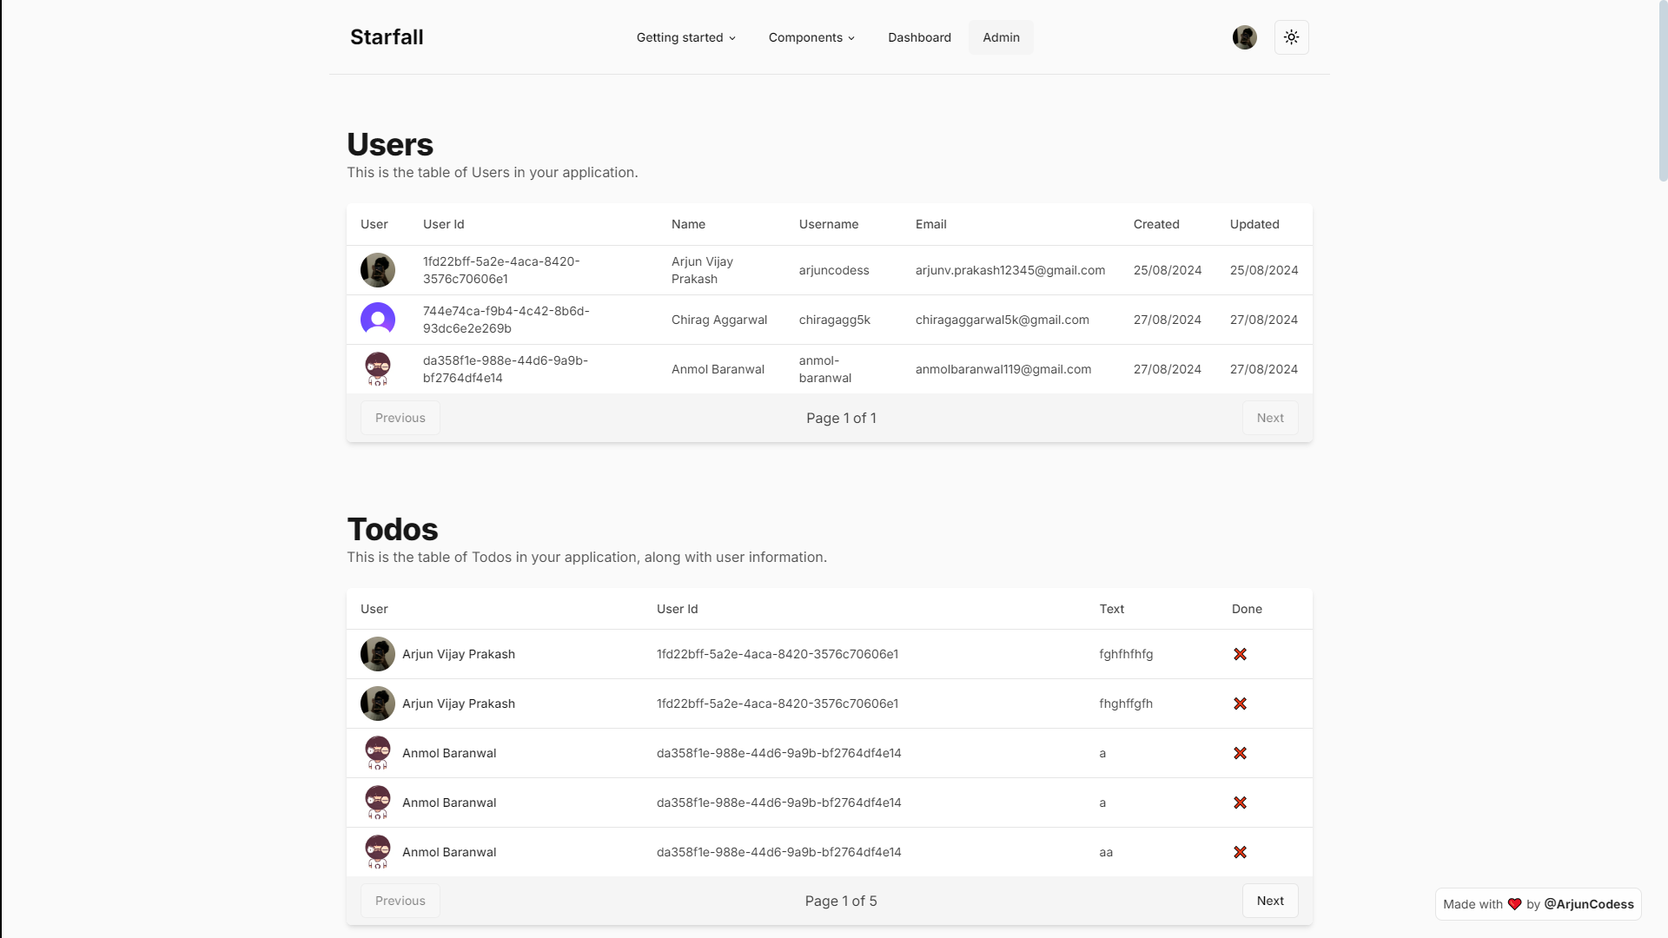
Task: Click the Next button in the Users table
Action: tap(1269, 418)
